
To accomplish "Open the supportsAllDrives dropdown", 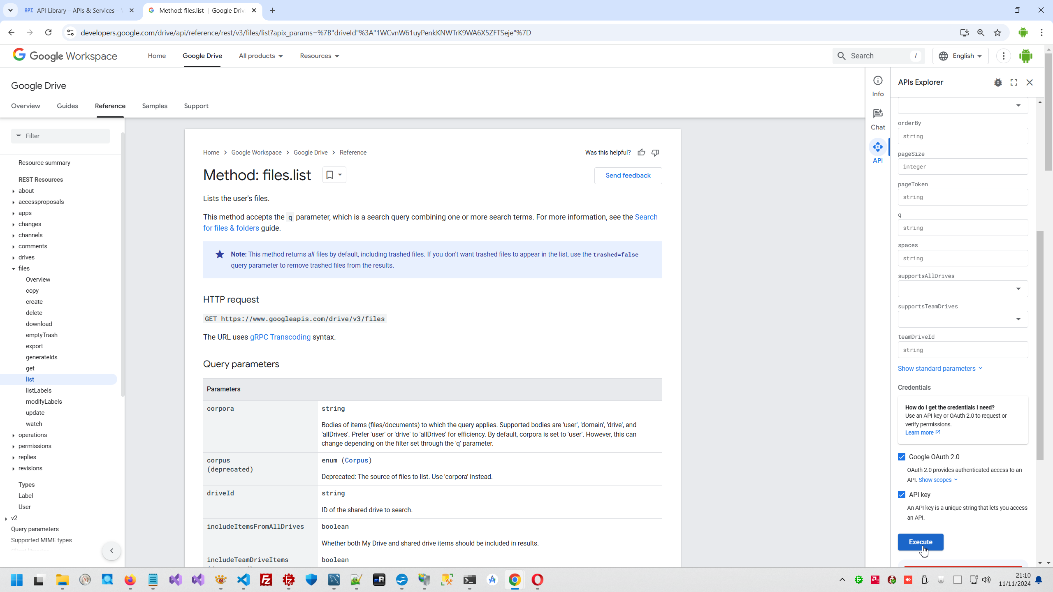I will pyautogui.click(x=963, y=289).
